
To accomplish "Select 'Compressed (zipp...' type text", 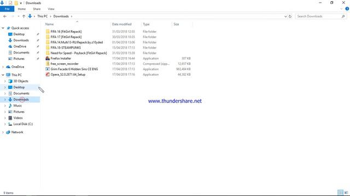I will [x=156, y=64].
